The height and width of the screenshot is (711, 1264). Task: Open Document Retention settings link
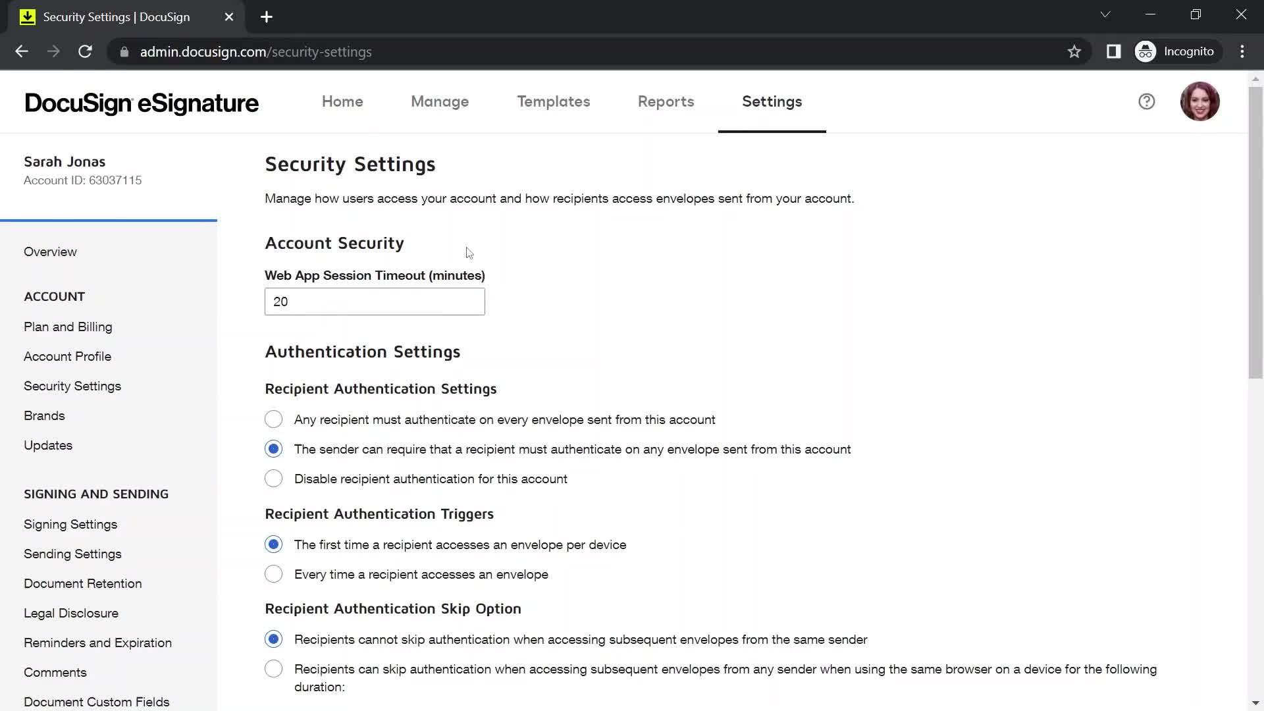coord(82,583)
